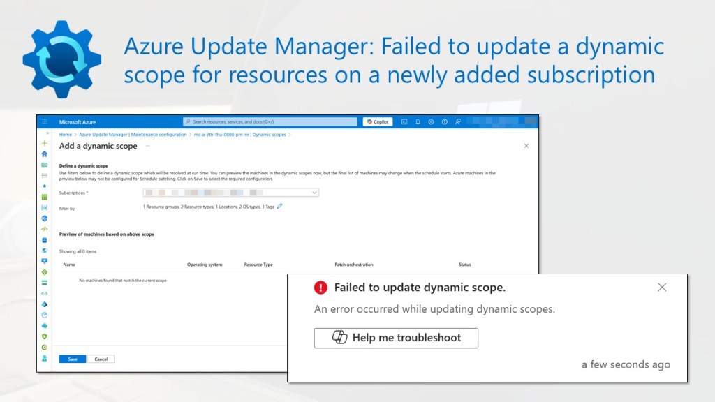Viewport: 715px width, 402px height.
Task: Go to the Home breadcrumb
Action: 66,134
